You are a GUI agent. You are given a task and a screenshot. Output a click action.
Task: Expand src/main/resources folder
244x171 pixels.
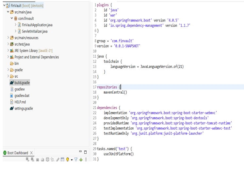pyautogui.click(x=8, y=37)
